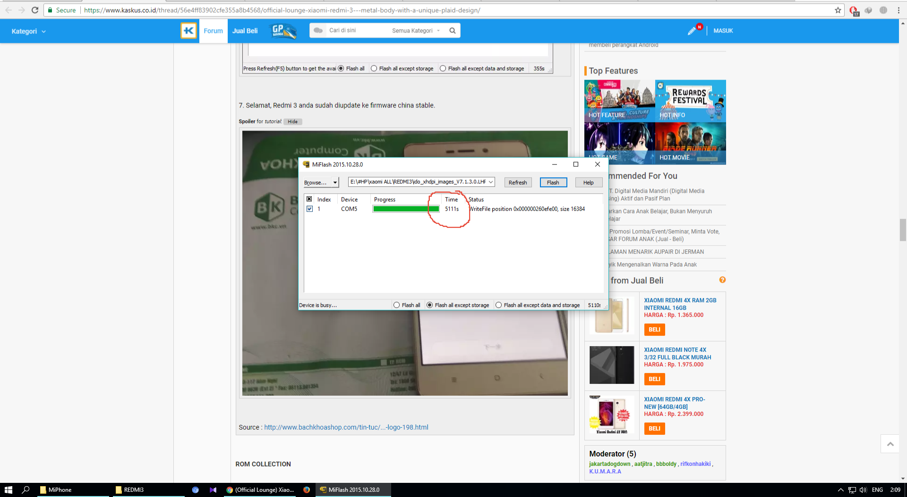Click BELI for Xiaomi Redmi 4X Pro

coord(654,429)
